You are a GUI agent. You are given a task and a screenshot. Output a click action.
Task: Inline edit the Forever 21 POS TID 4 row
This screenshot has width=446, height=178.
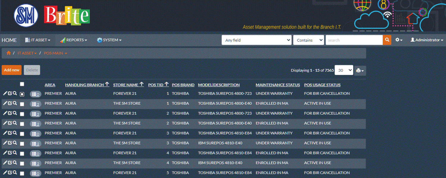(10, 153)
